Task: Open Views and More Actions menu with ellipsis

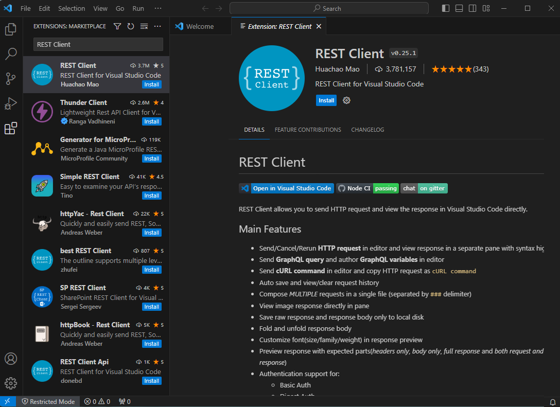Action: click(157, 26)
